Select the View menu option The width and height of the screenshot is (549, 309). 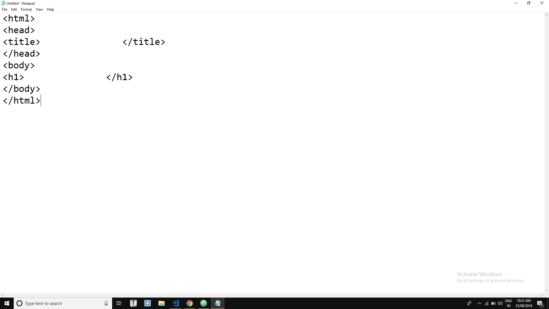(x=39, y=9)
